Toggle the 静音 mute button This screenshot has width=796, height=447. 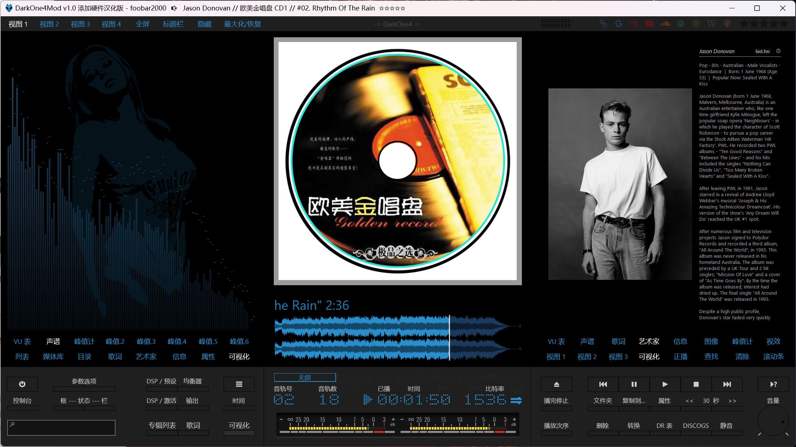(x=726, y=426)
